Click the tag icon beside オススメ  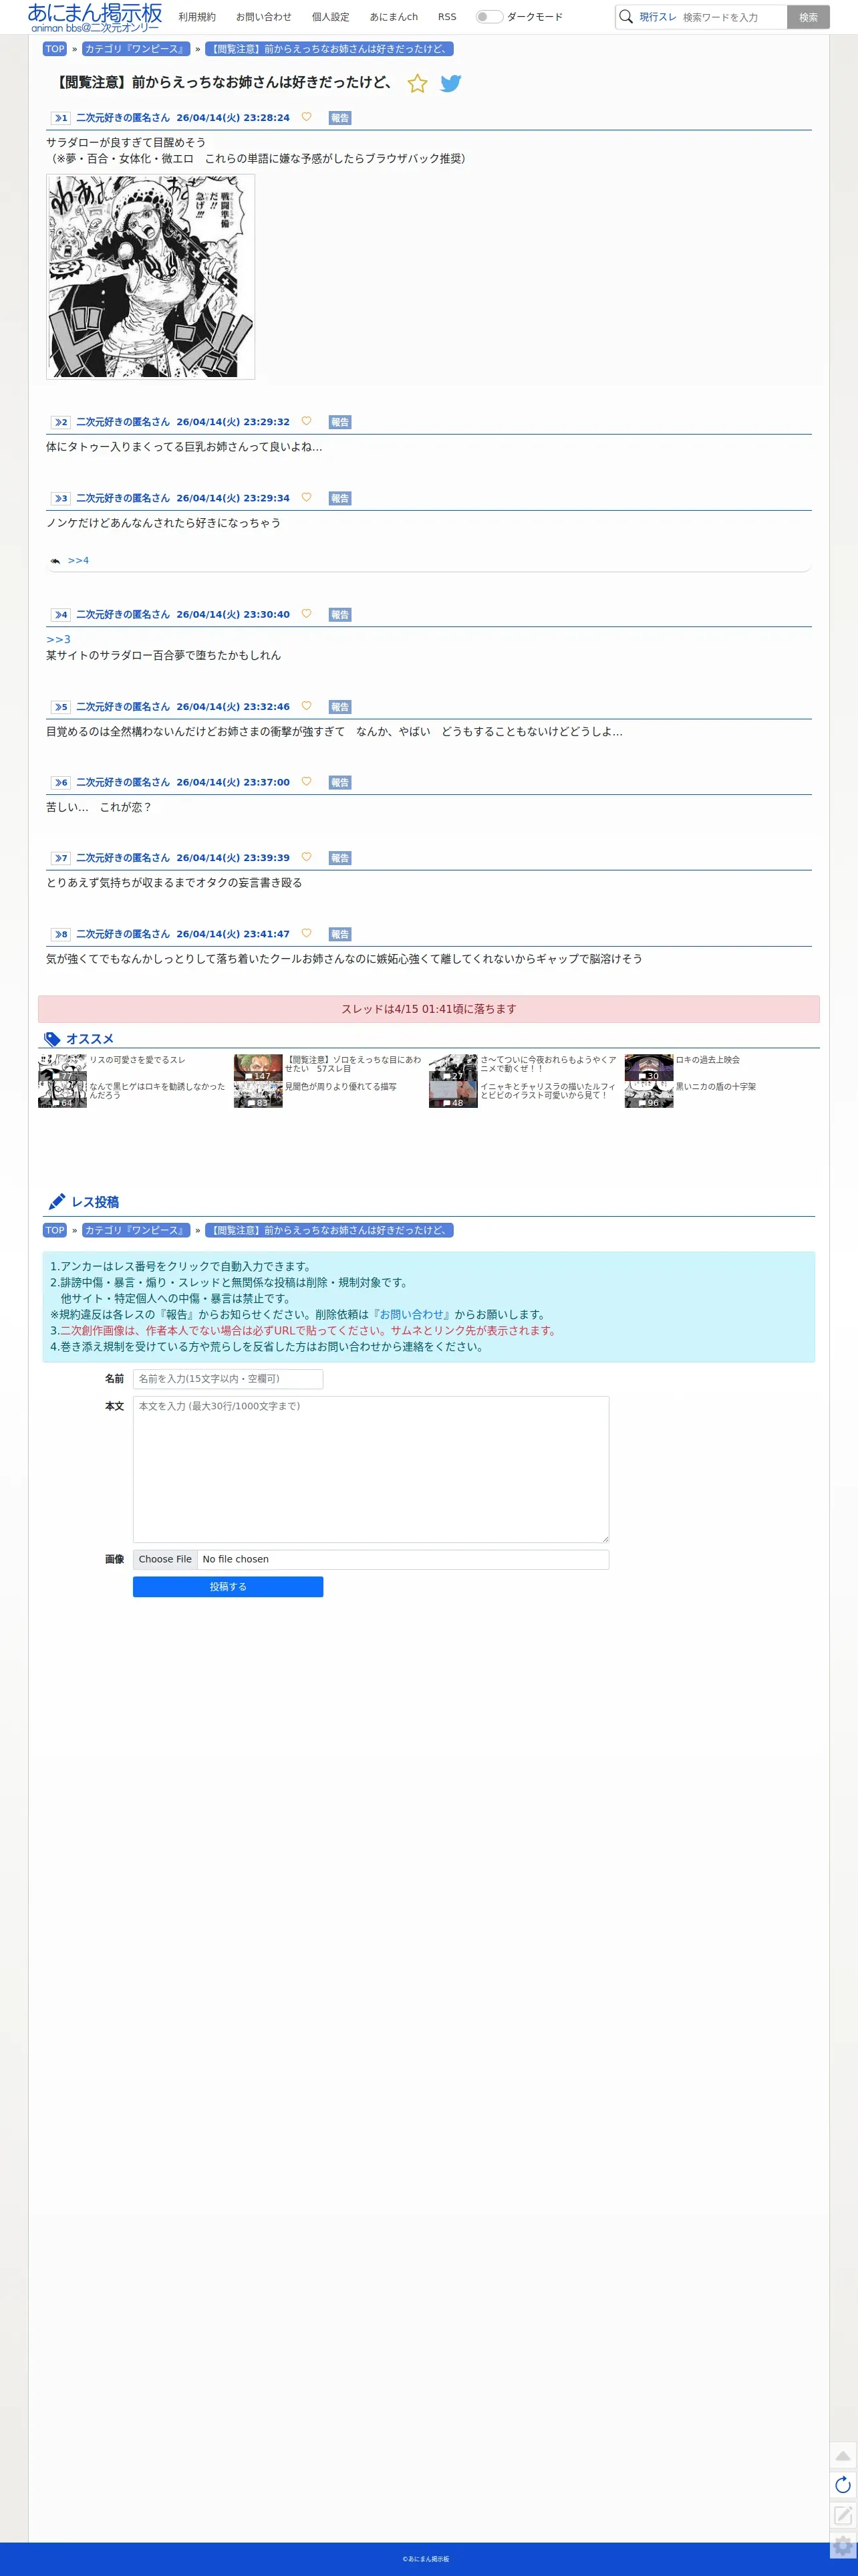[53, 1039]
